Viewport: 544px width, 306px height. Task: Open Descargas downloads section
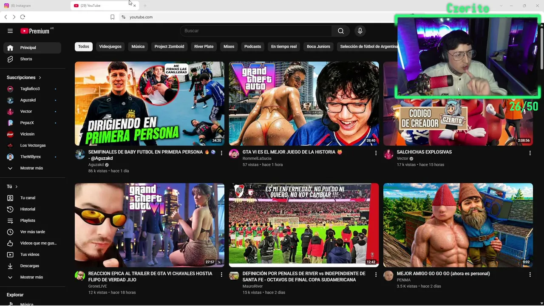pyautogui.click(x=32, y=266)
